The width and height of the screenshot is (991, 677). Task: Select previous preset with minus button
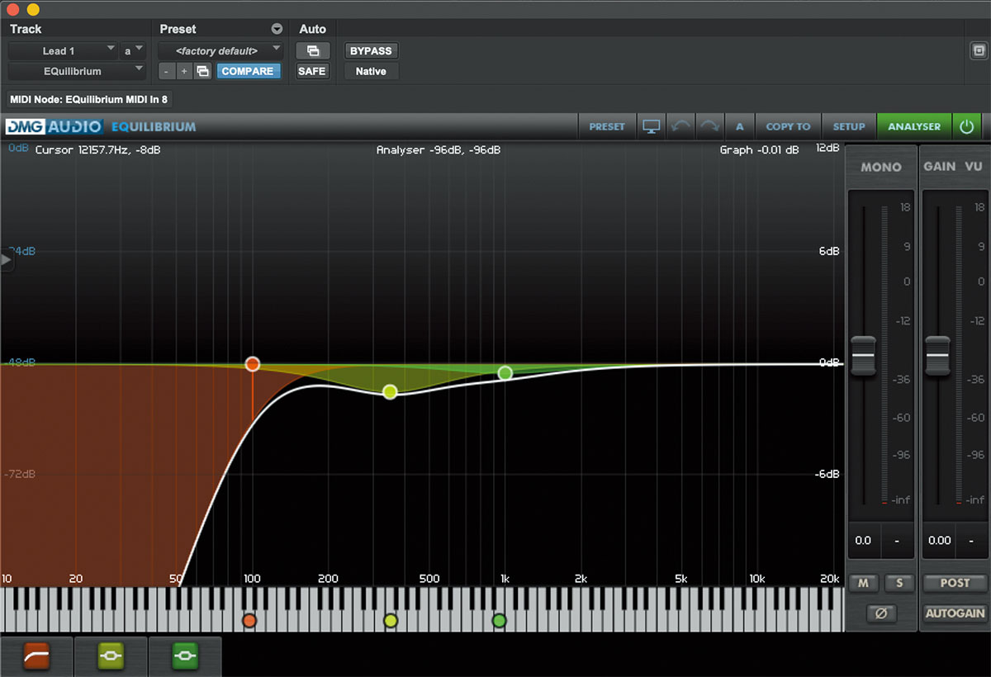point(167,71)
